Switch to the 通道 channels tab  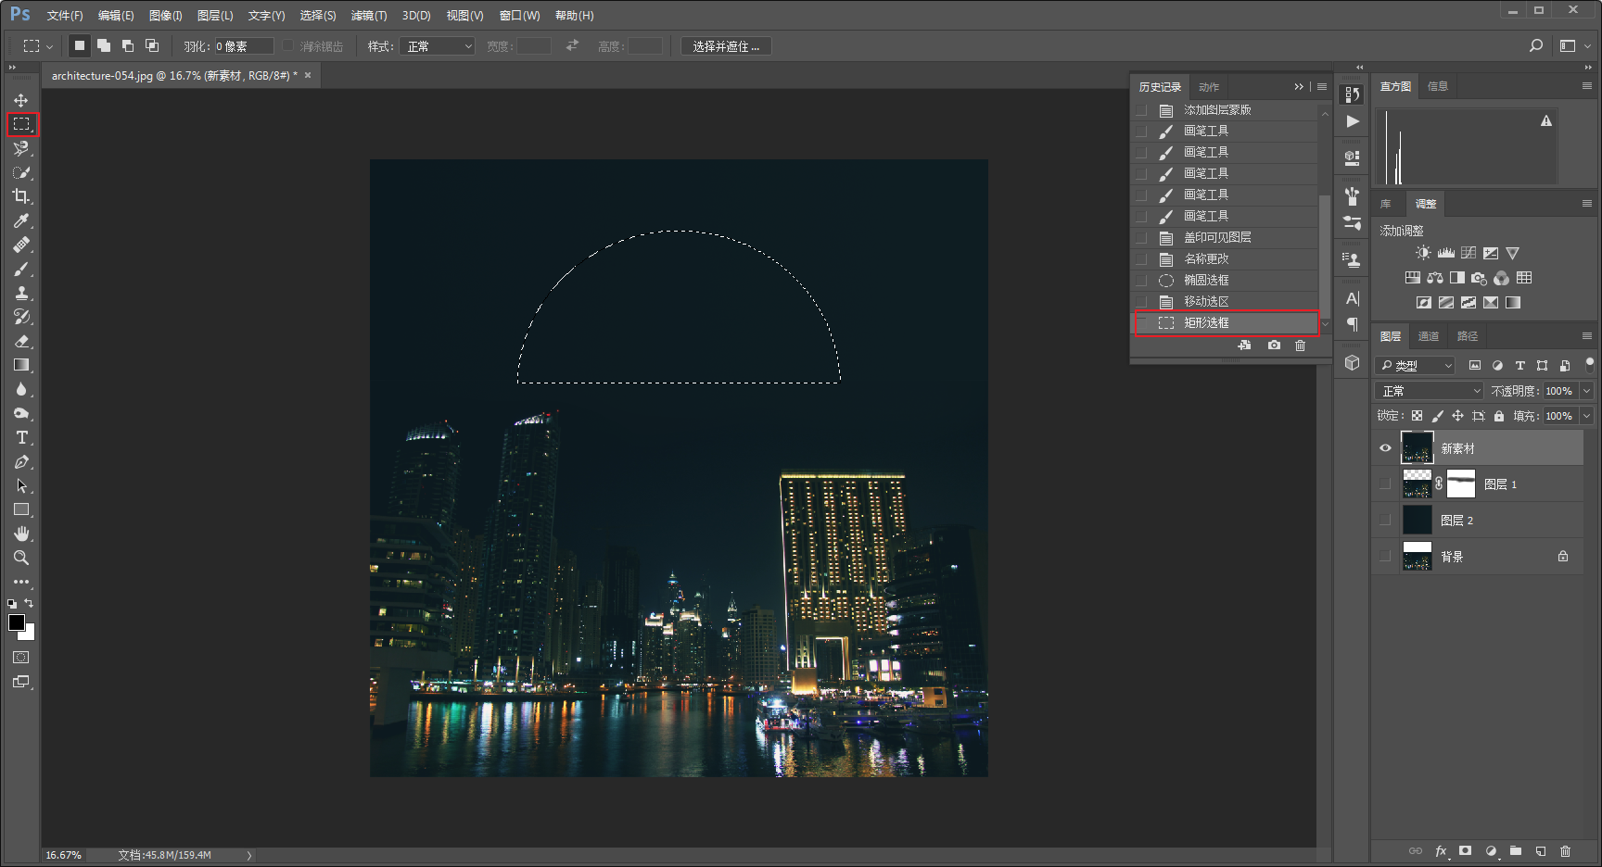click(x=1429, y=336)
